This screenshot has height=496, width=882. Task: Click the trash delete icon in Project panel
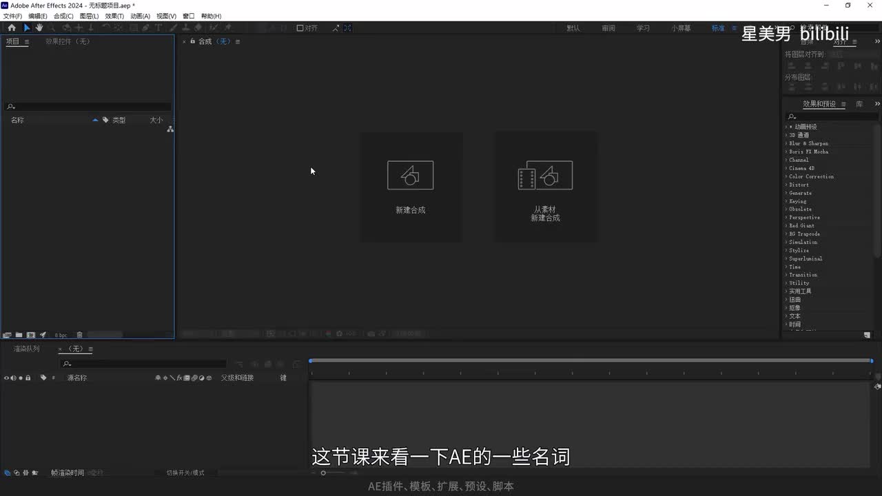click(79, 335)
